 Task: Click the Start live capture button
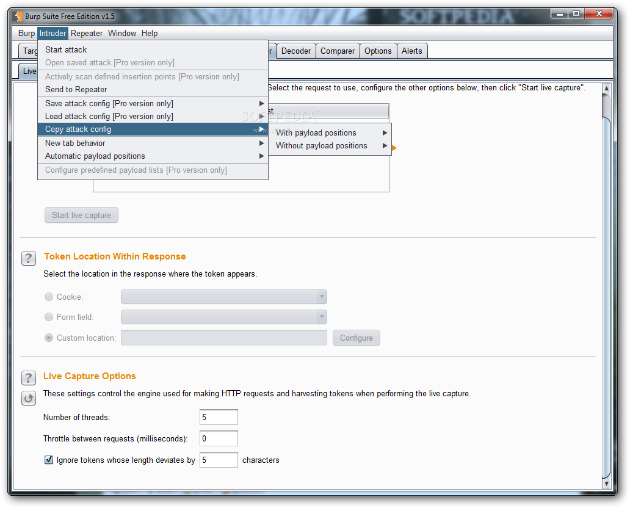click(81, 215)
